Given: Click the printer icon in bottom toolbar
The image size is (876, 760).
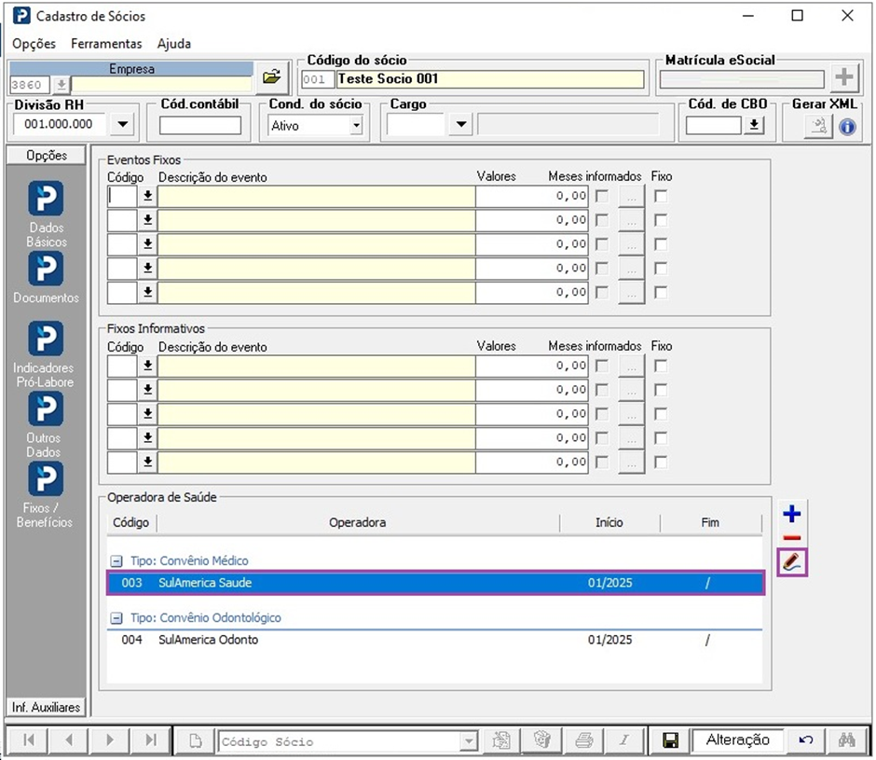Looking at the screenshot, I should 583,740.
